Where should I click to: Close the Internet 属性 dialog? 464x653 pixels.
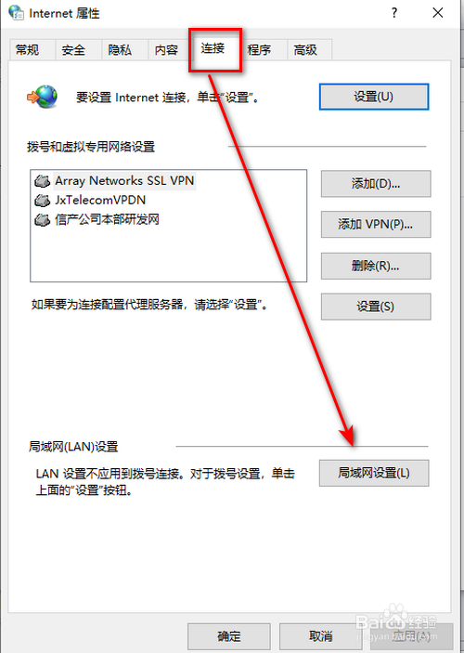click(437, 13)
